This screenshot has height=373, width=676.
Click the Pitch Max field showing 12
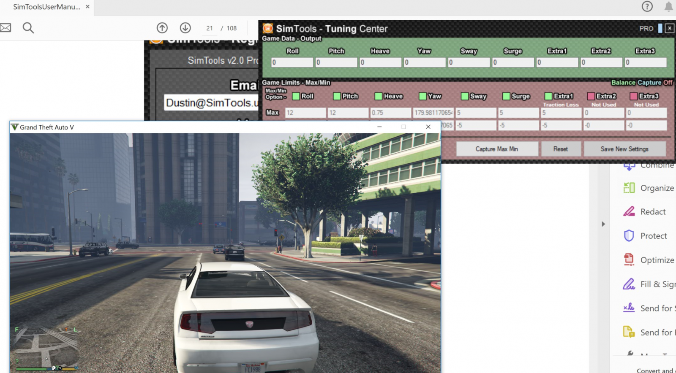pos(348,113)
